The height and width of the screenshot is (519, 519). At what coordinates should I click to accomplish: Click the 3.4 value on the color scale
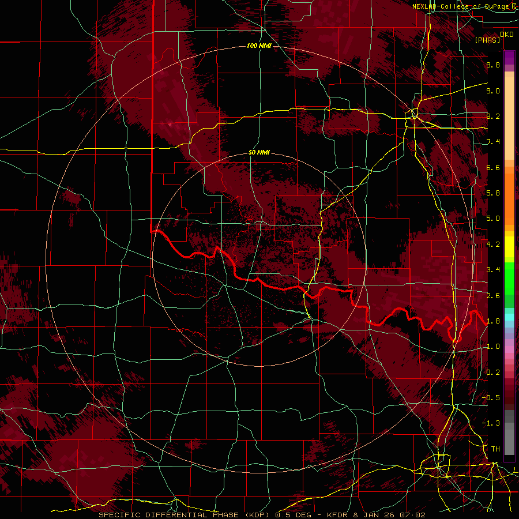click(x=493, y=270)
